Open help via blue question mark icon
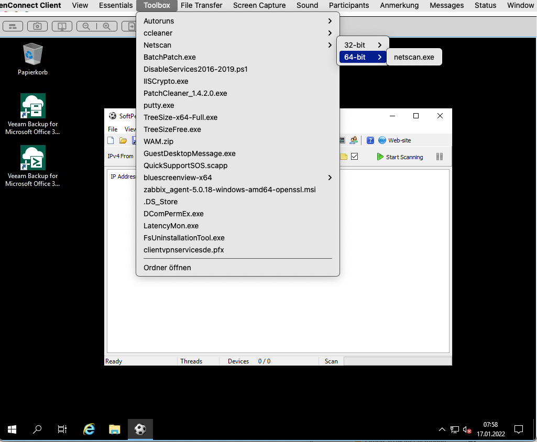Viewport: 537px width, 442px height. [x=370, y=140]
